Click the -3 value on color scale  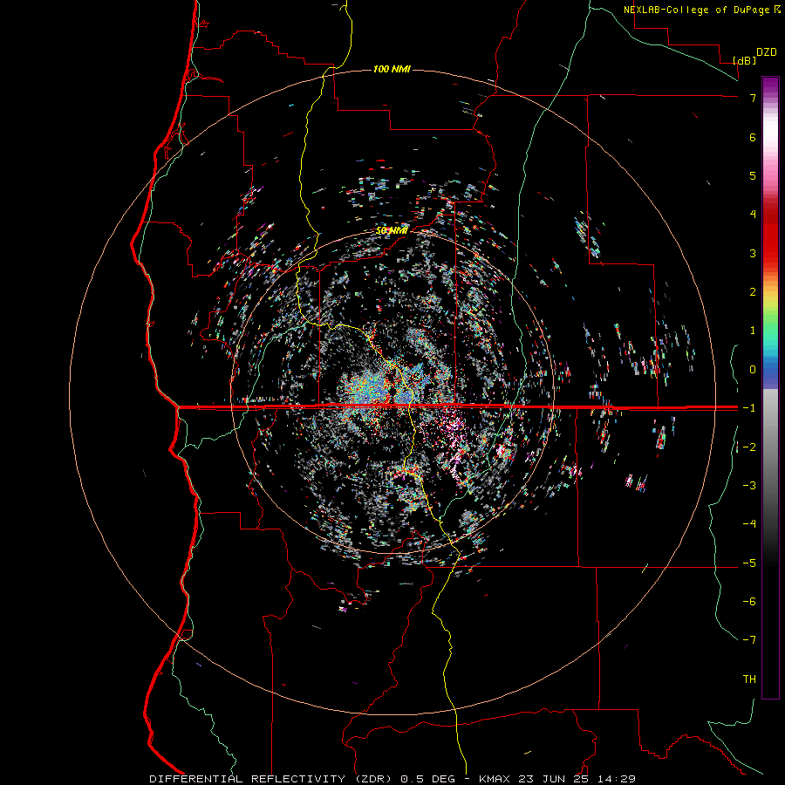[749, 486]
